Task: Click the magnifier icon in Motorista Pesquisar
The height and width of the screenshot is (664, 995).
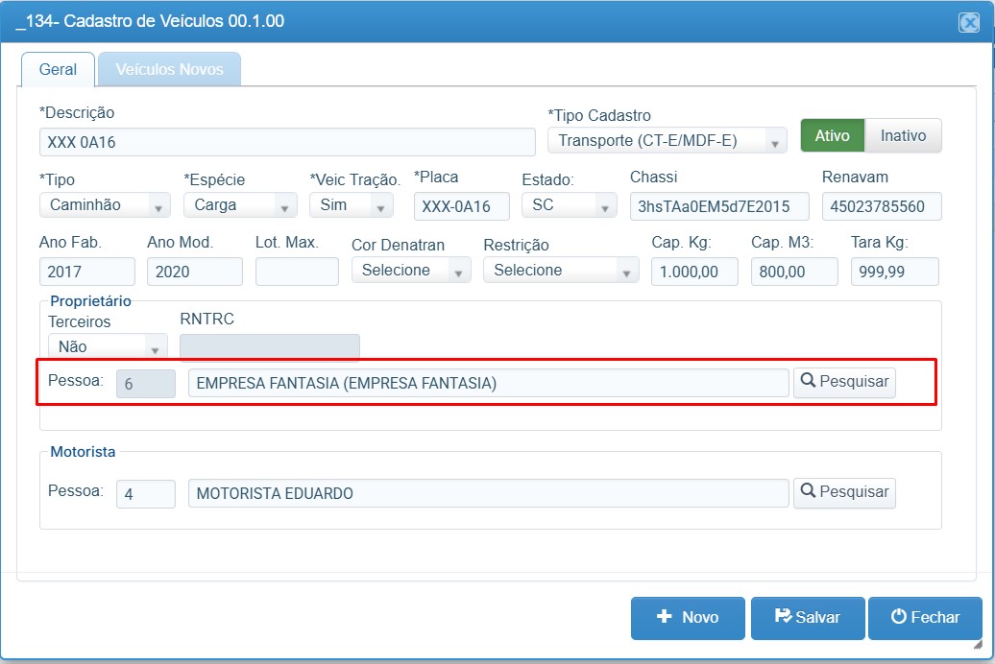Action: 808,491
